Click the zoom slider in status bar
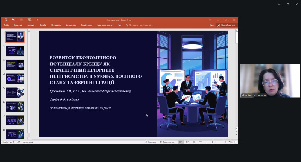The height and width of the screenshot is (162, 301). coord(213,142)
